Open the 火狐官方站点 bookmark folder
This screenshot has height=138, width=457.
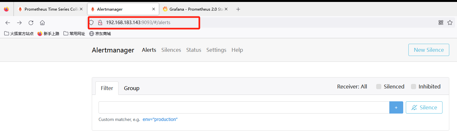[x=19, y=33]
